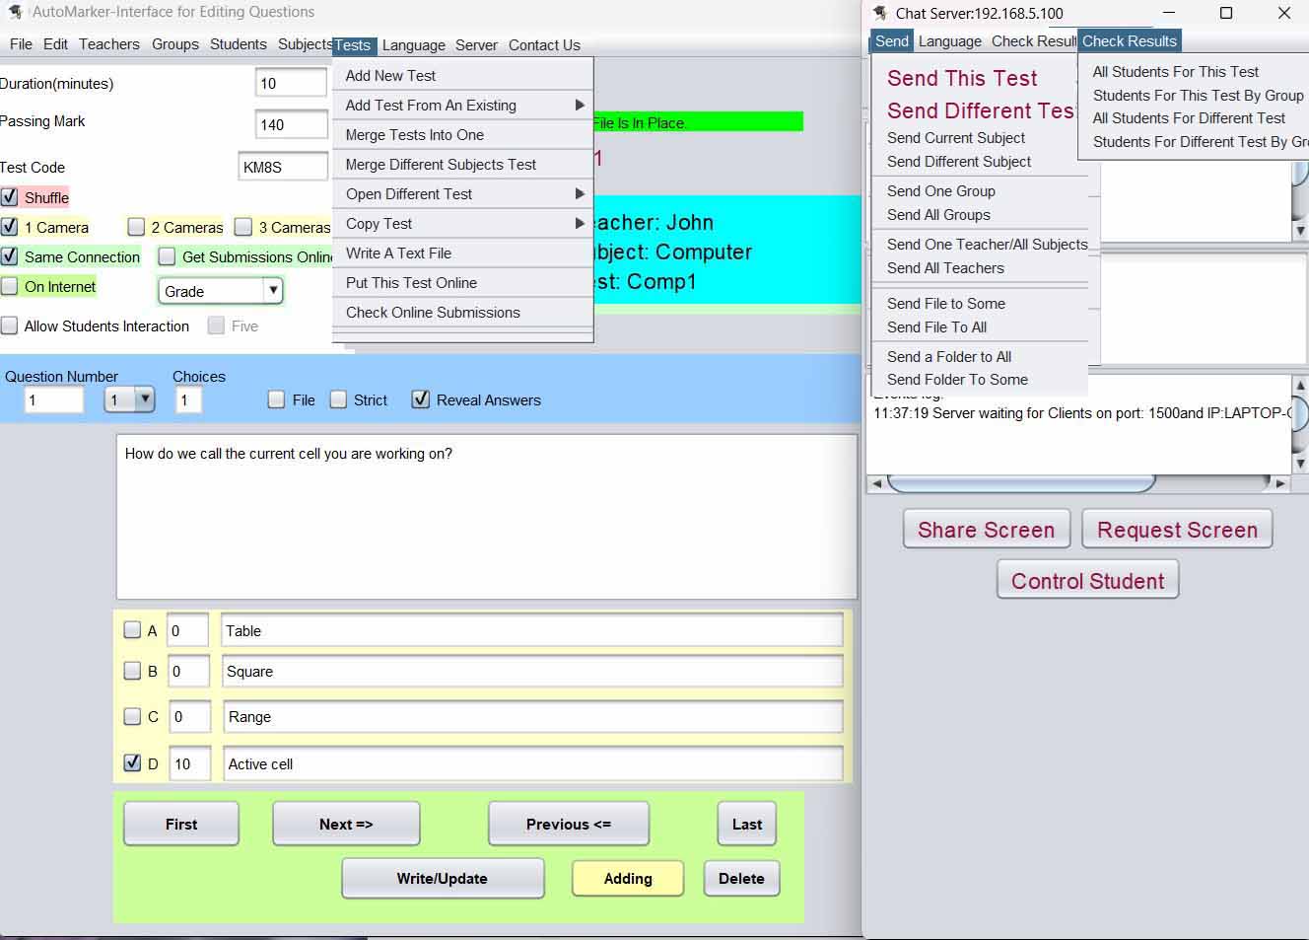Open Language menu in Chat Server
The image size is (1309, 940).
pyautogui.click(x=949, y=41)
